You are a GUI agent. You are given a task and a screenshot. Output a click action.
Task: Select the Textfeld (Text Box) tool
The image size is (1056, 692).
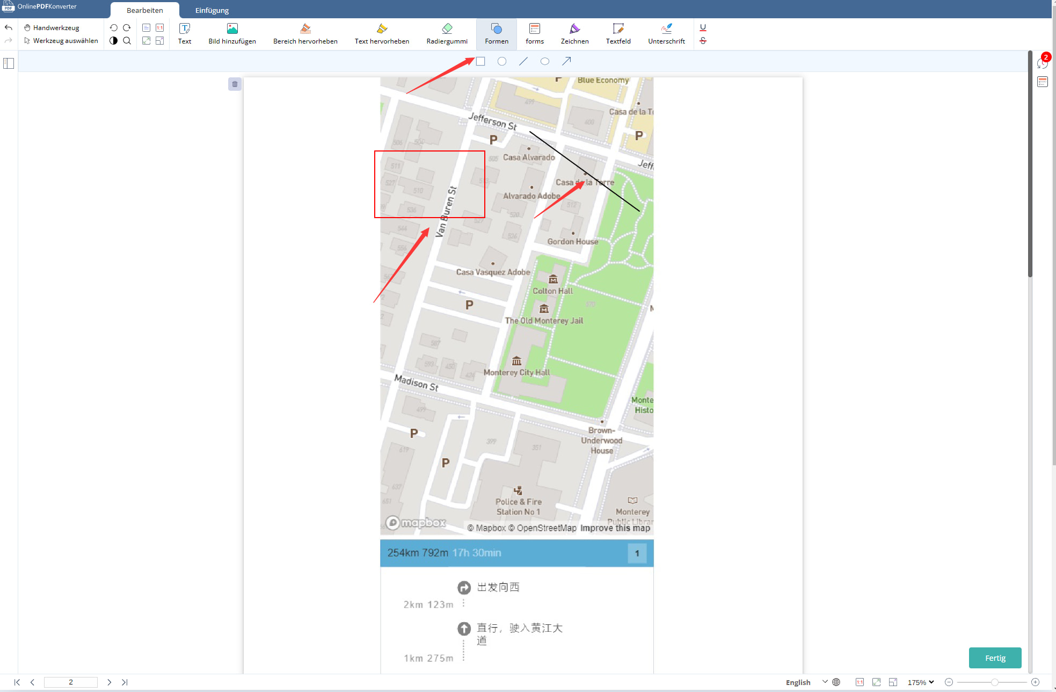tap(617, 33)
